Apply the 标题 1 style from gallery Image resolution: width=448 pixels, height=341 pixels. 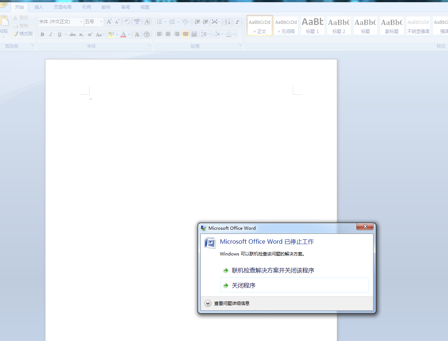coord(313,25)
